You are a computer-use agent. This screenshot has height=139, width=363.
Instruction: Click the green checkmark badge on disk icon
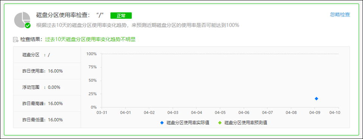click(28, 25)
